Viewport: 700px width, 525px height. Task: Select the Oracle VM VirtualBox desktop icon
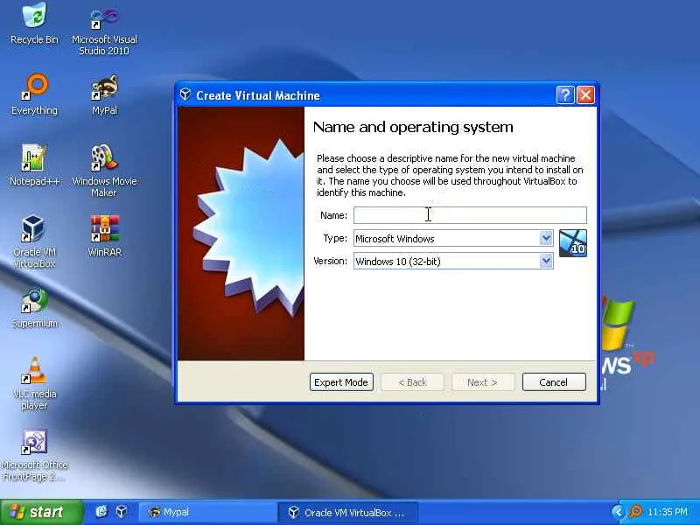pyautogui.click(x=34, y=241)
